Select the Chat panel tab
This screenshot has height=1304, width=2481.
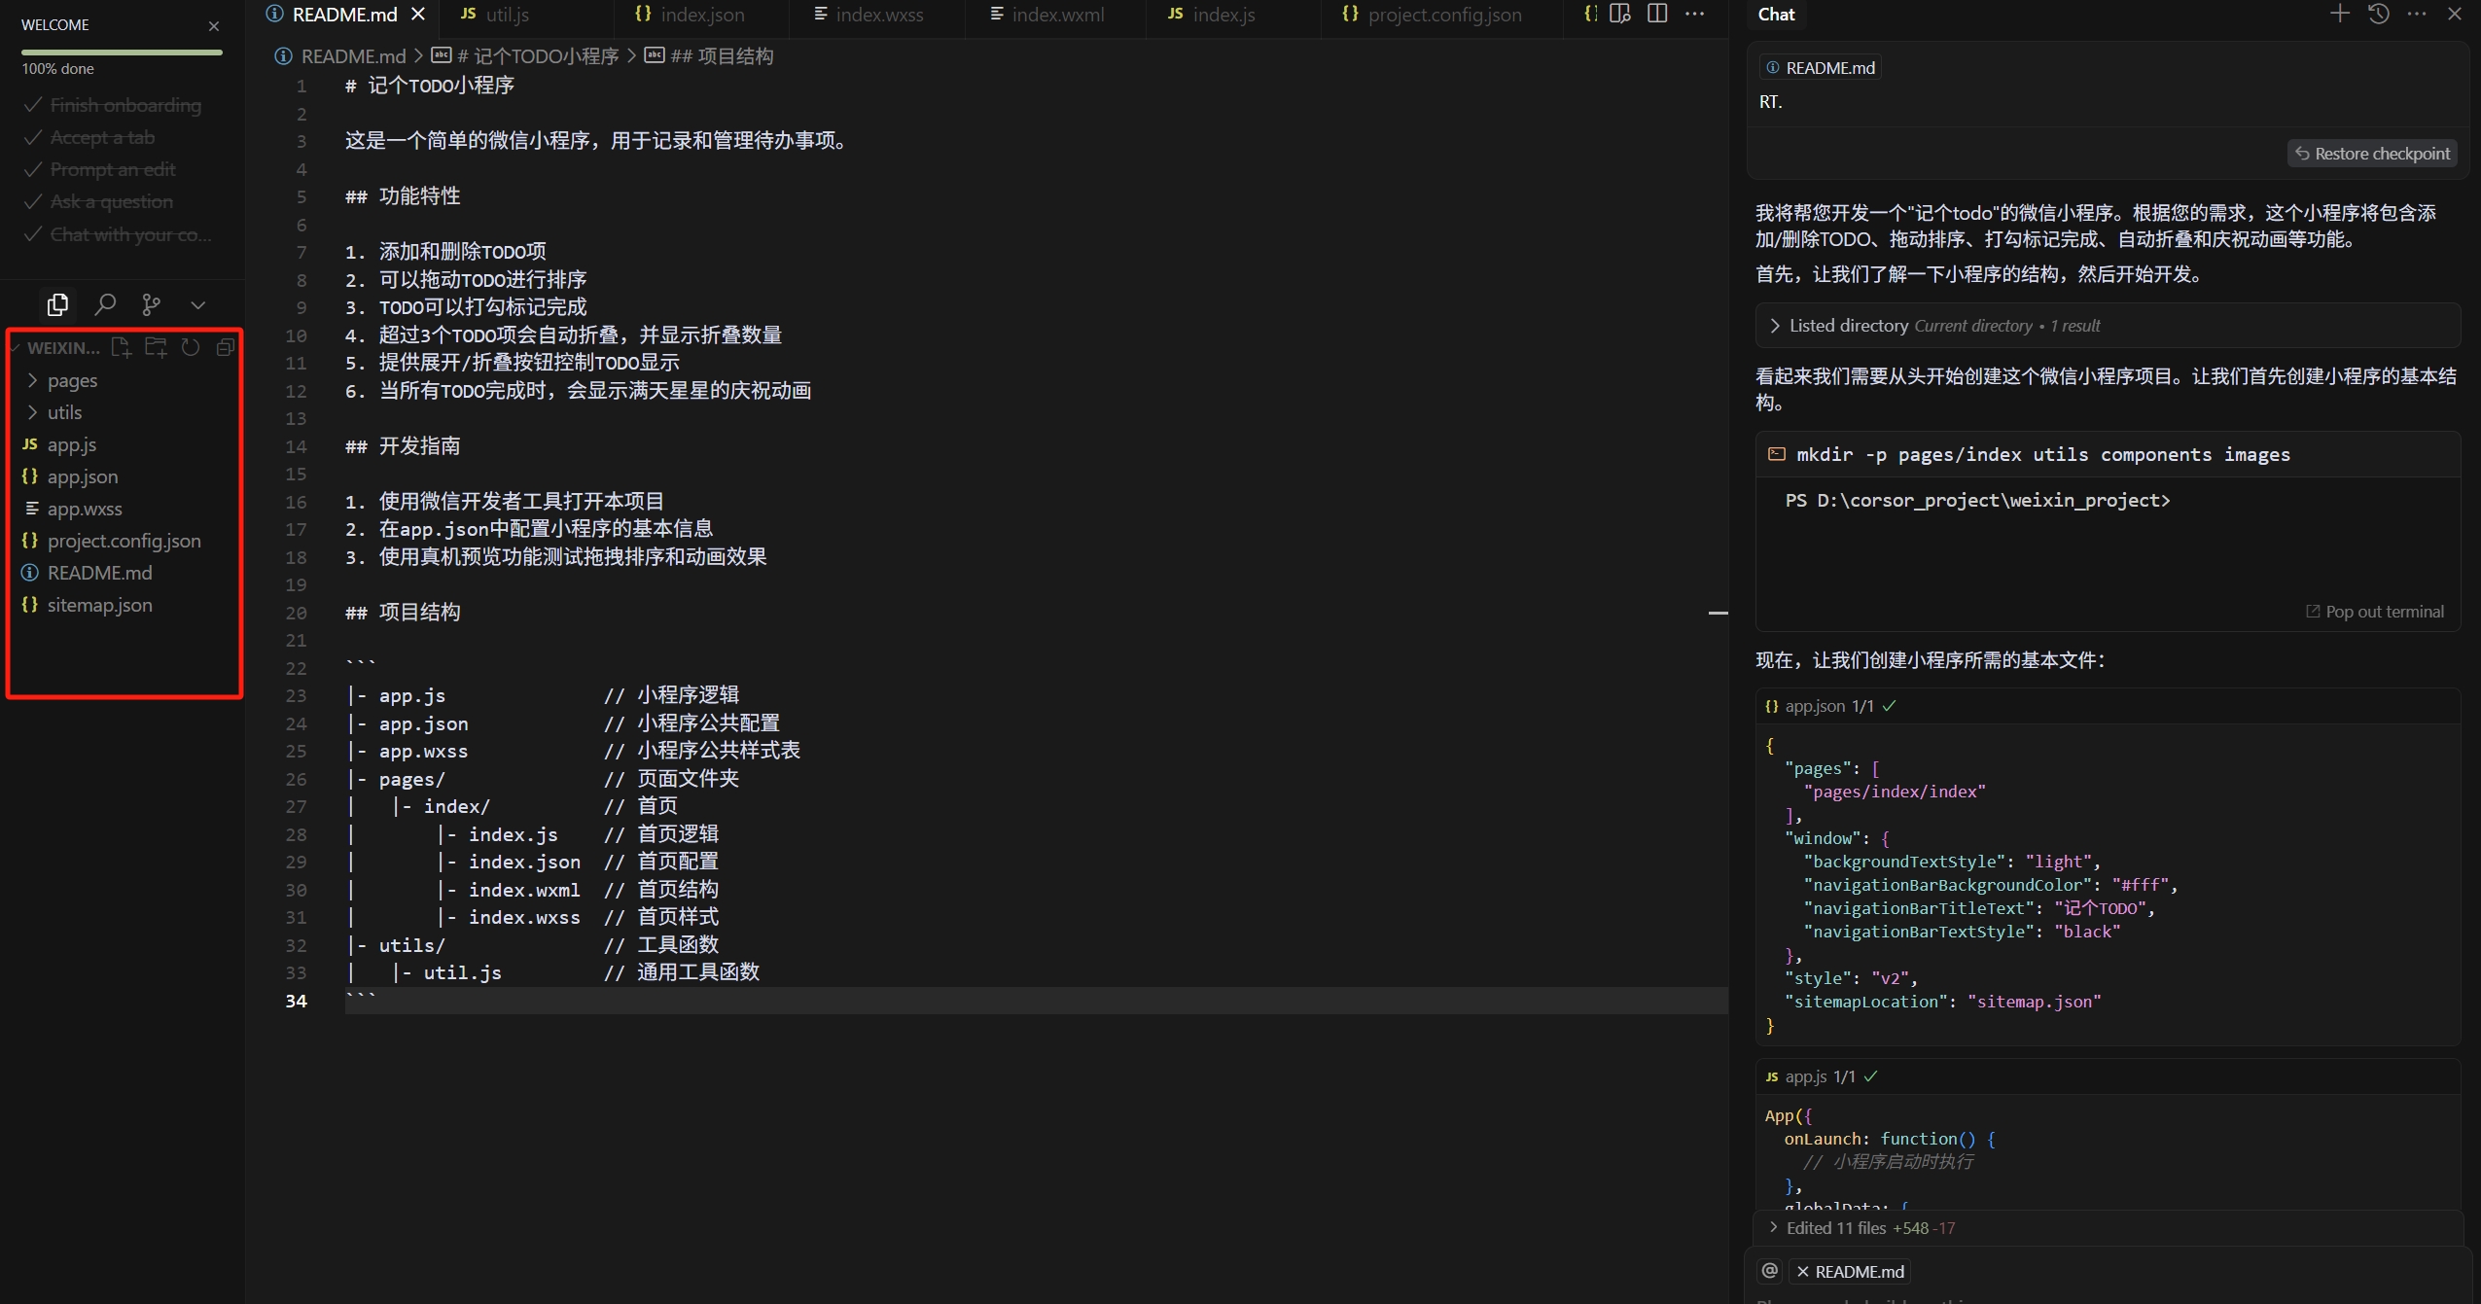(x=1776, y=15)
